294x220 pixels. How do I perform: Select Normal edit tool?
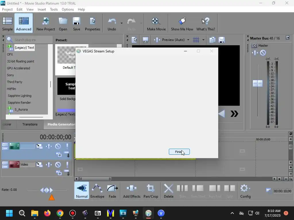click(x=82, y=190)
